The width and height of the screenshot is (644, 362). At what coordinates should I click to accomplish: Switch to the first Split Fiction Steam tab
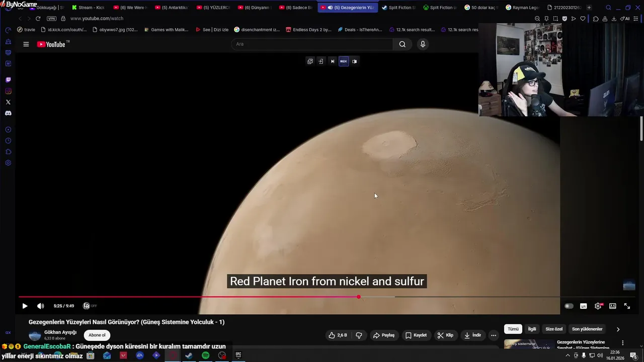click(398, 8)
